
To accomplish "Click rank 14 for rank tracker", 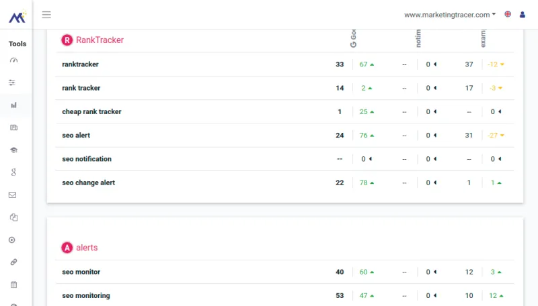I will coord(340,88).
